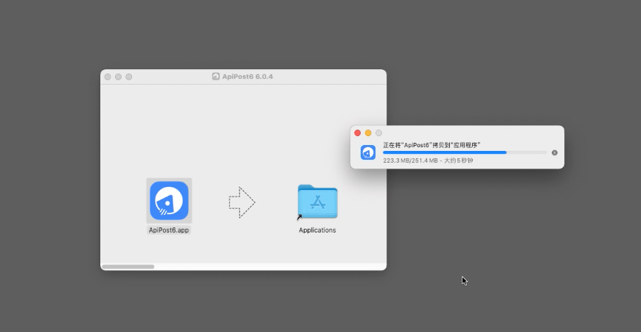Image resolution: width=641 pixels, height=332 pixels.
Task: Click the horizontal scrollbar in ApiPost6 window
Action: tap(128, 266)
